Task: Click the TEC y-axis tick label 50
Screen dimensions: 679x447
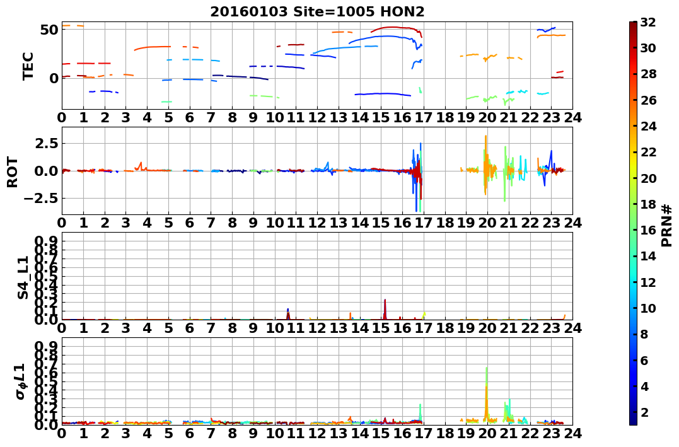Action: [49, 30]
